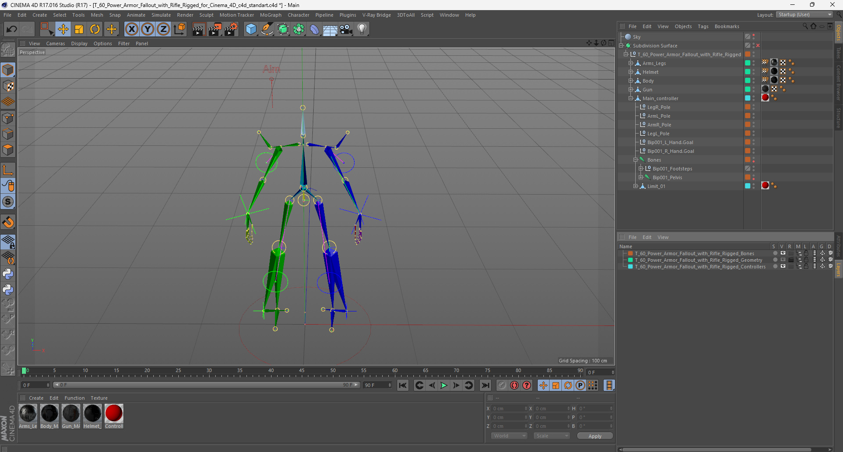Open the timeline question mark help icon
The width and height of the screenshot is (843, 452).
point(526,385)
